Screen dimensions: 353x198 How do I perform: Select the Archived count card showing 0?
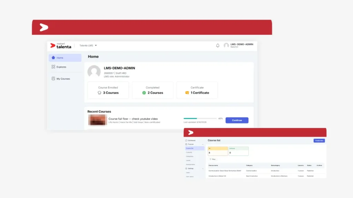pyautogui.click(x=239, y=151)
